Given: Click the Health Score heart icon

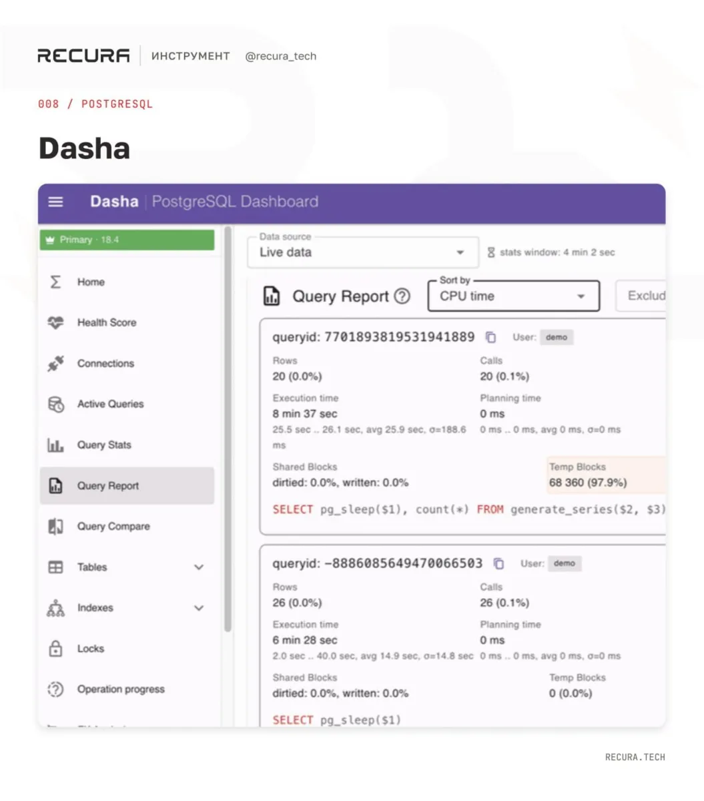Looking at the screenshot, I should [56, 322].
